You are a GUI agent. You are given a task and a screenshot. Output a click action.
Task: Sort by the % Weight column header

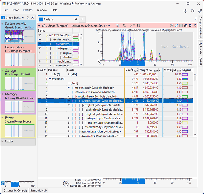(173, 70)
